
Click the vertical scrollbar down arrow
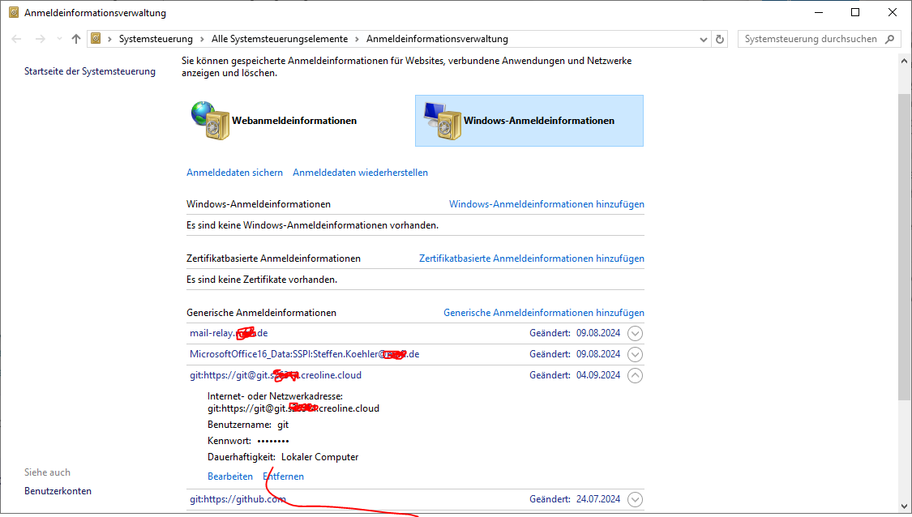coord(904,509)
